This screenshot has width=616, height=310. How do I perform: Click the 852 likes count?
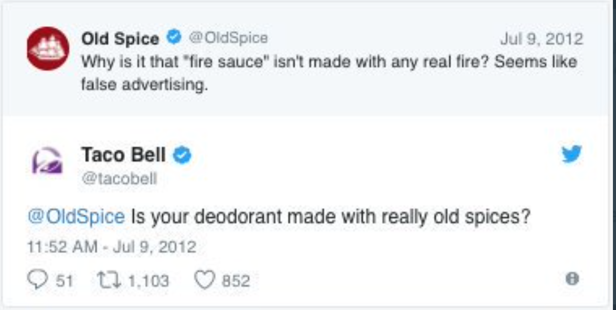(x=236, y=281)
